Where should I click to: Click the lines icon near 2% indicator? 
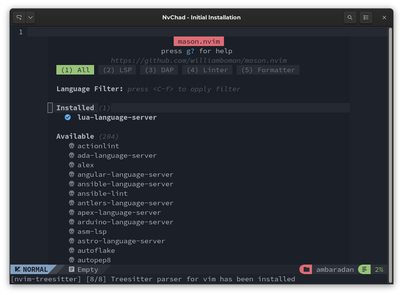pyautogui.click(x=364, y=270)
